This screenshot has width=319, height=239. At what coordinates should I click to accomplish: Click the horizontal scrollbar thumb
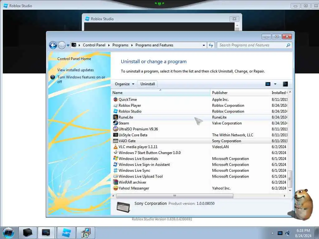pos(174,196)
